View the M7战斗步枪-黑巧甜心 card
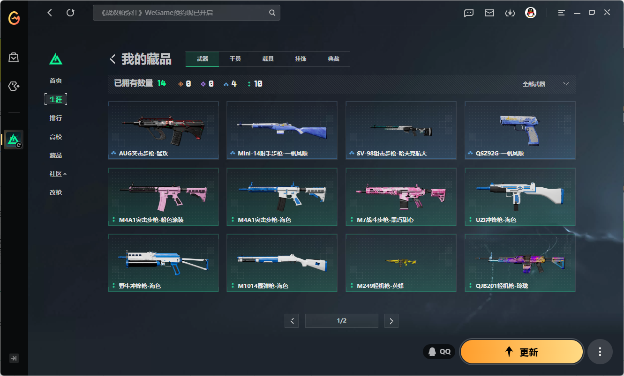Screen dimensions: 624x376 coord(401,197)
